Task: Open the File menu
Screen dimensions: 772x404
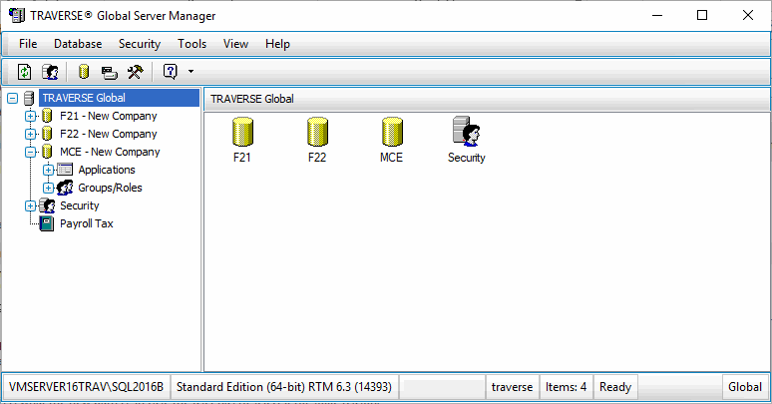Action: pyautogui.click(x=28, y=44)
